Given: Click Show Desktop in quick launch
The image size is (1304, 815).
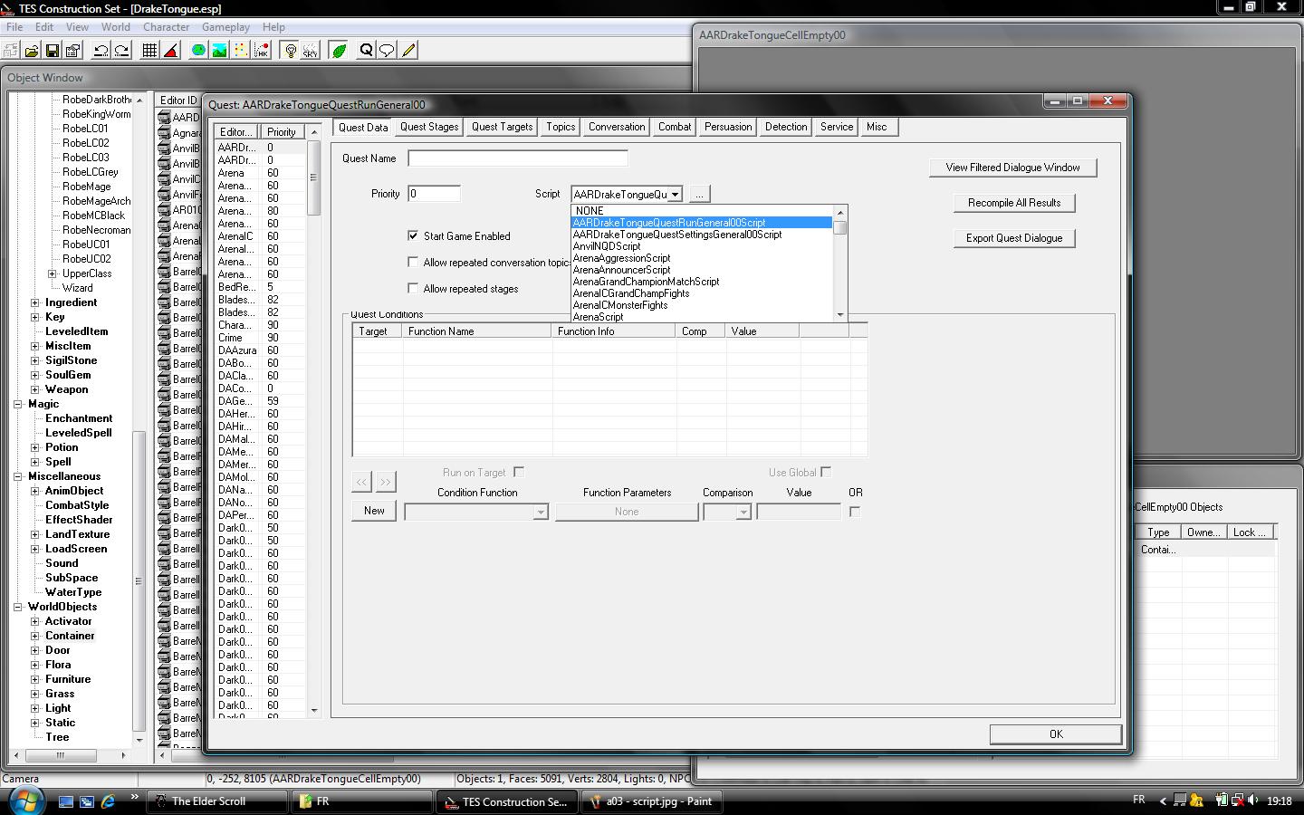Looking at the screenshot, I should click(66, 801).
